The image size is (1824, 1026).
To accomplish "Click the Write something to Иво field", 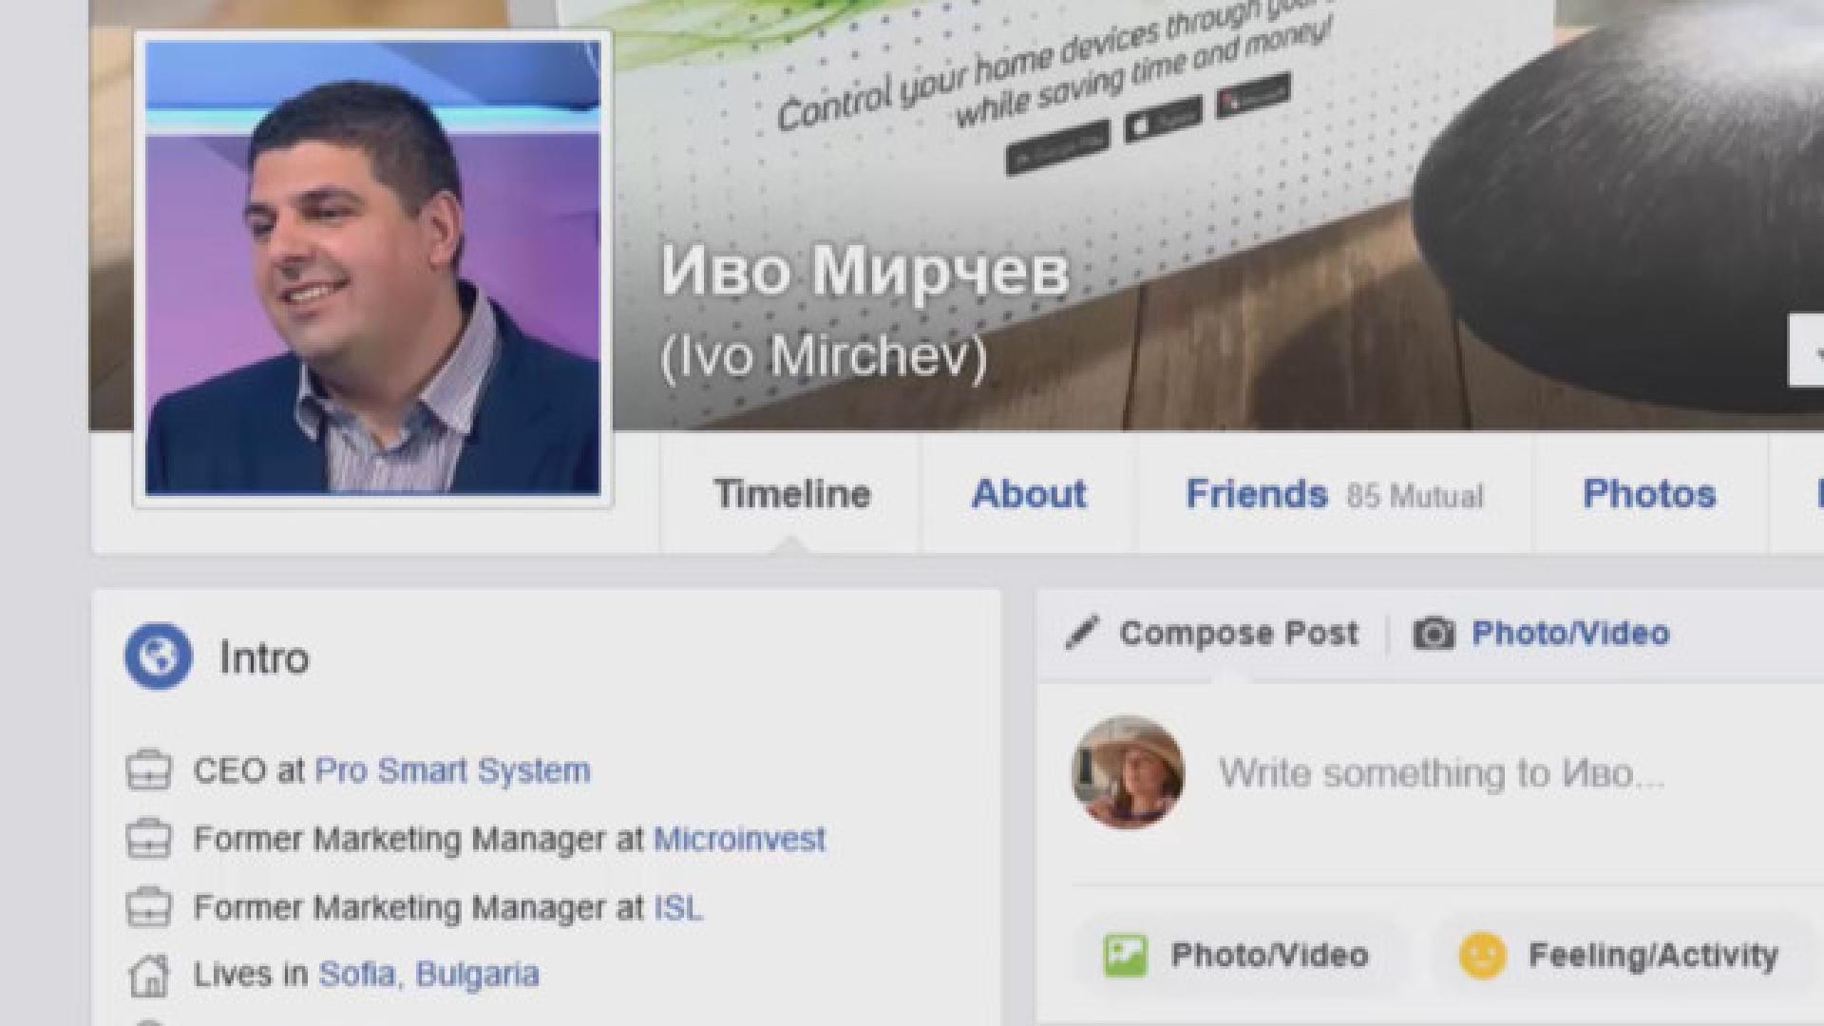I will tap(1440, 773).
